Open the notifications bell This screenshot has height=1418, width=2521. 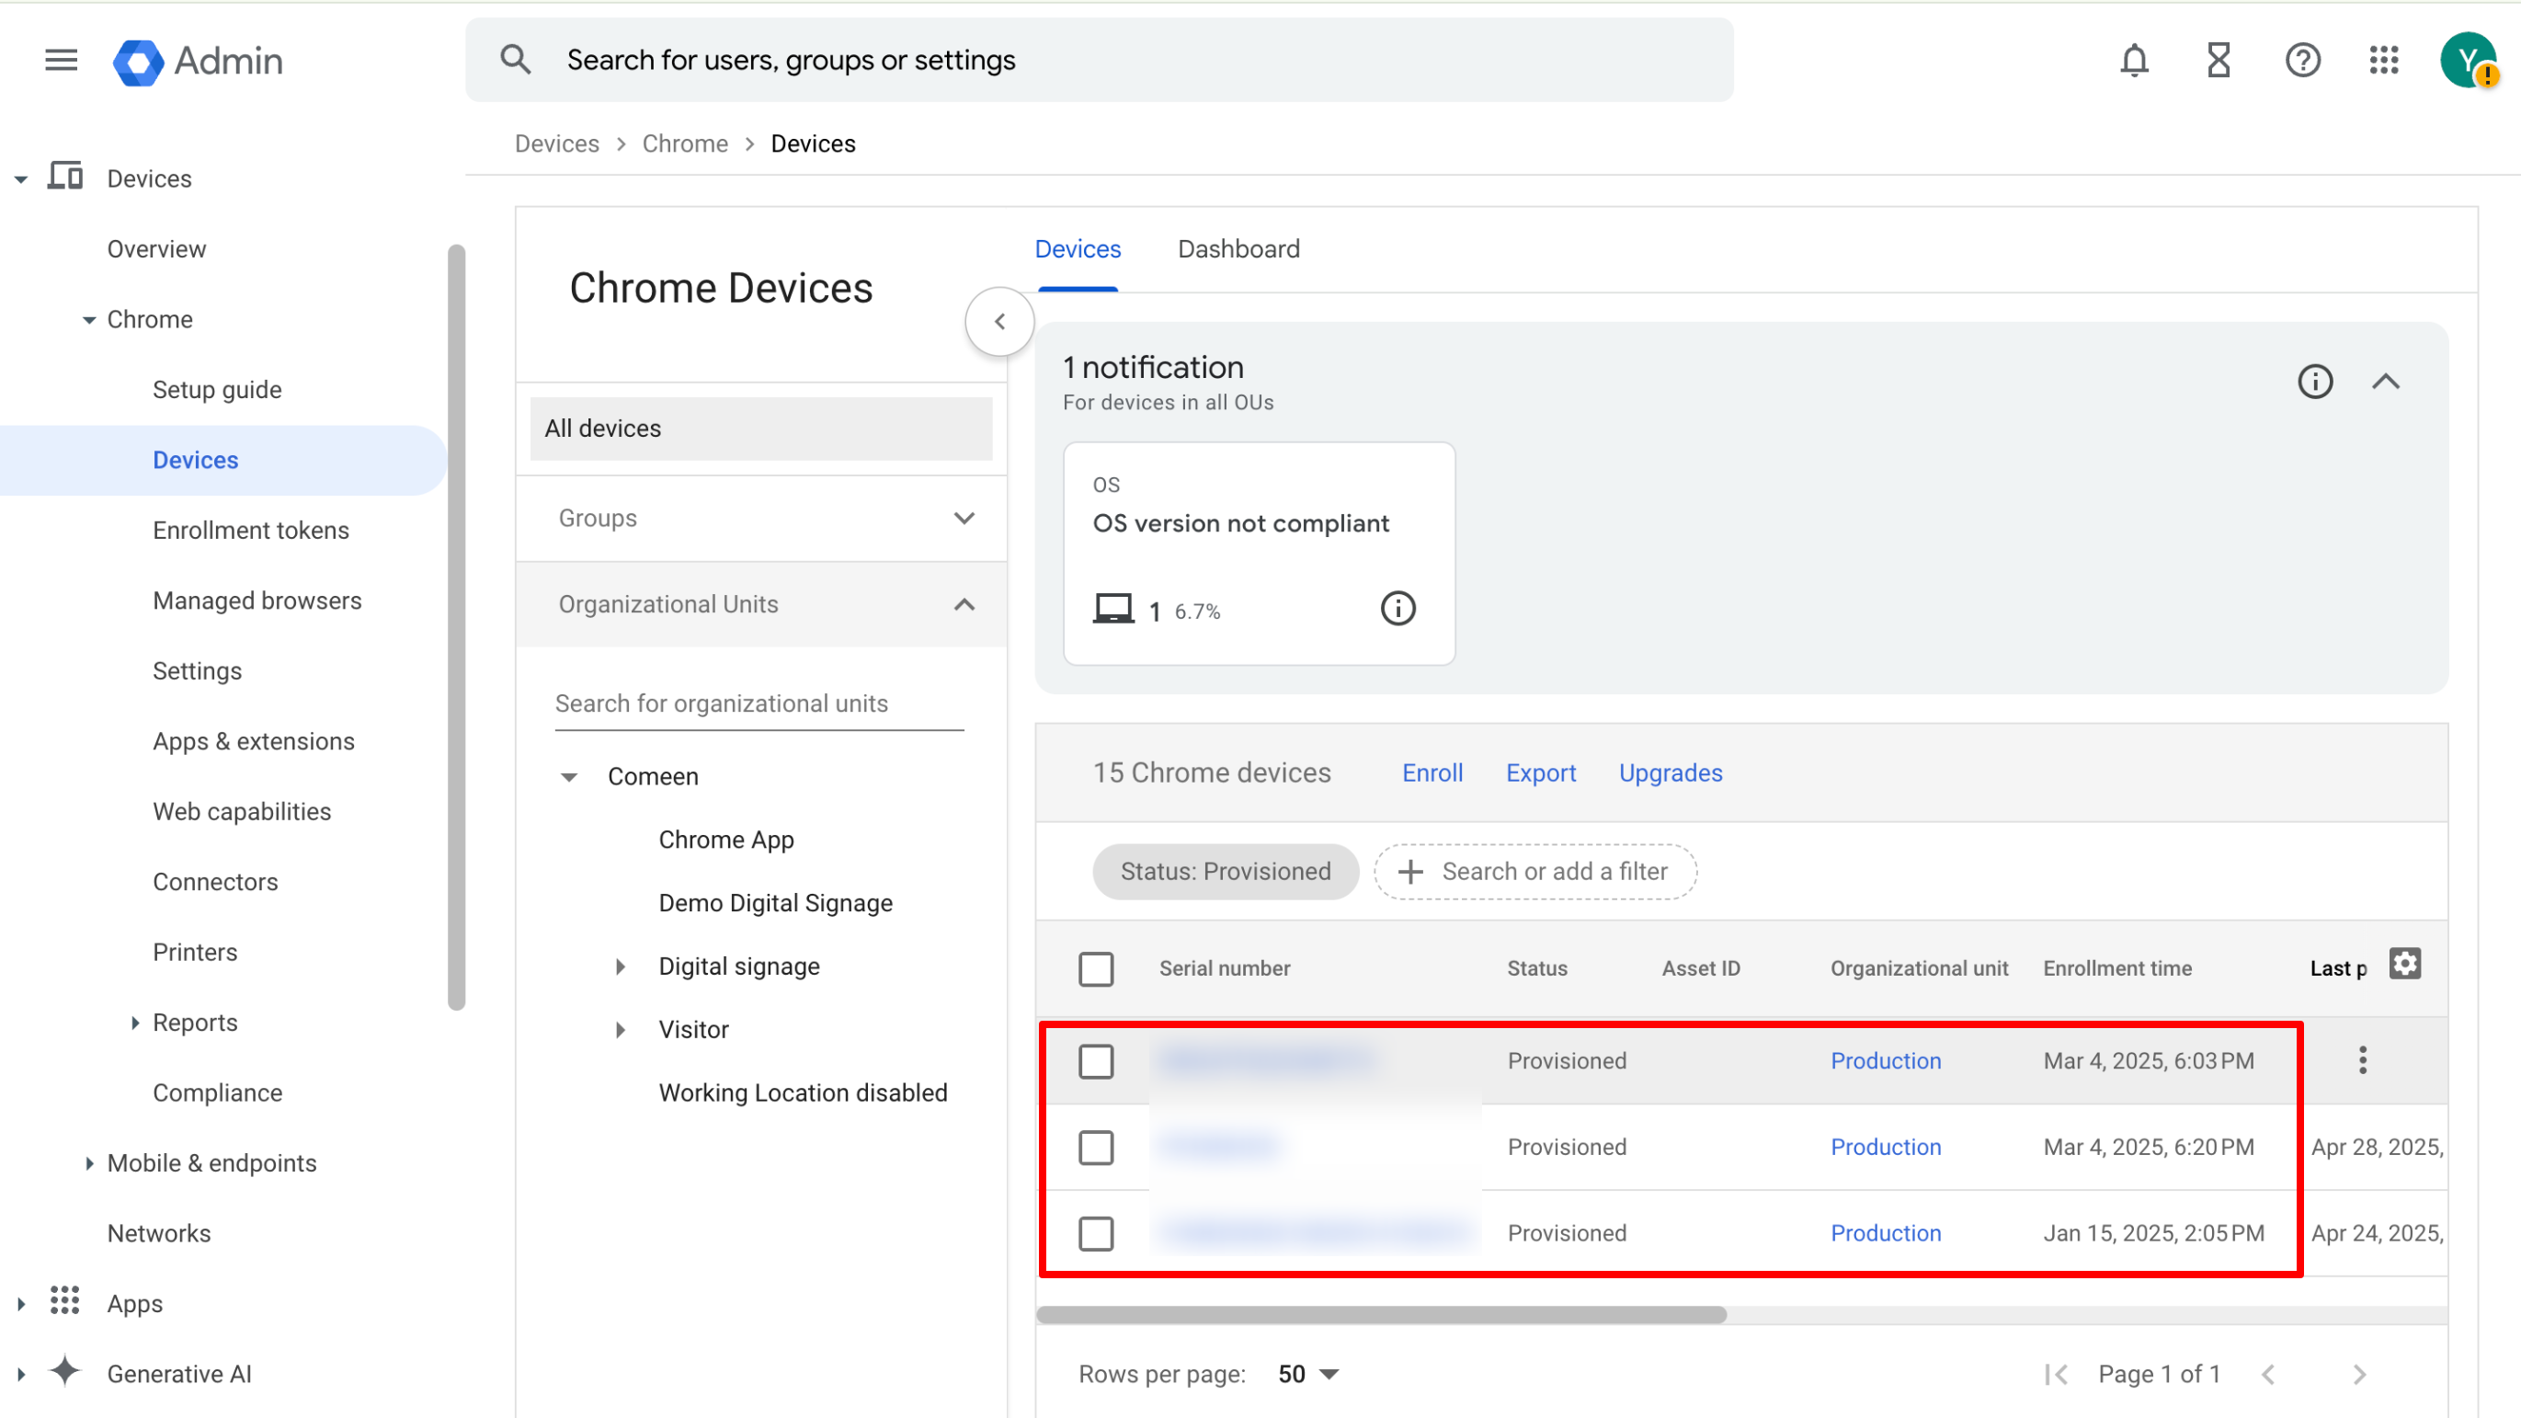tap(2135, 61)
